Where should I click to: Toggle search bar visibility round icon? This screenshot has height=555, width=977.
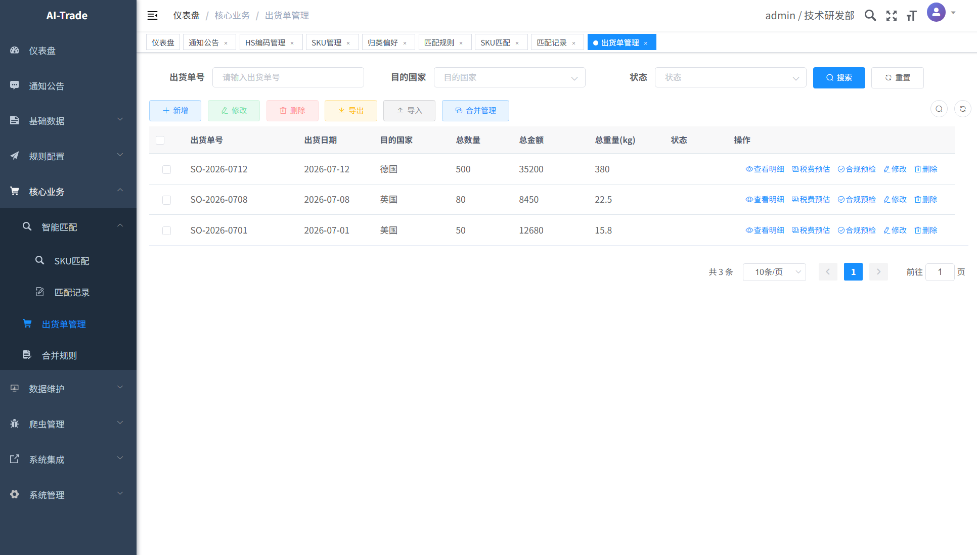coord(939,109)
